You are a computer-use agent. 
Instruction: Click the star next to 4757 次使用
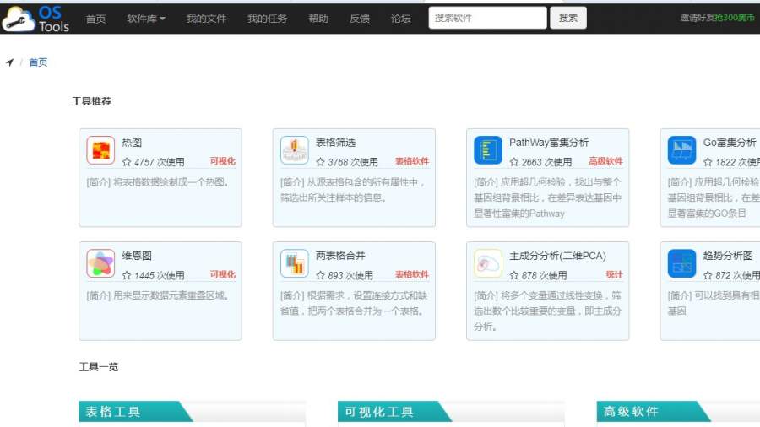[x=127, y=162]
